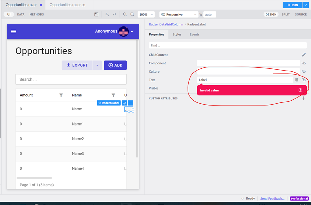Switch to SOURCE view mode
Image resolution: width=311 pixels, height=205 pixels.
[301, 14]
